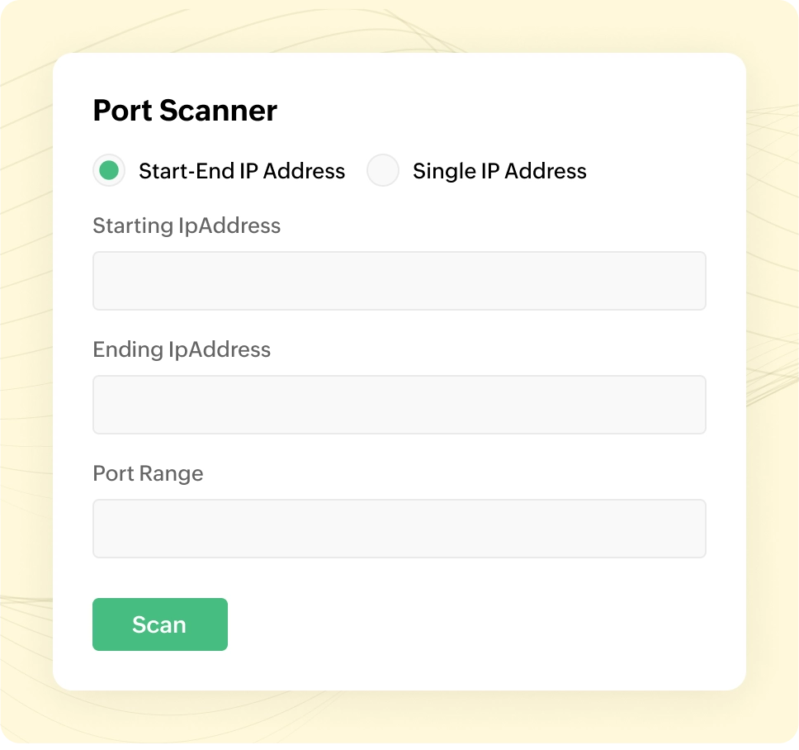Select the Single IP Address radio button
The width and height of the screenshot is (799, 750).
tap(383, 171)
